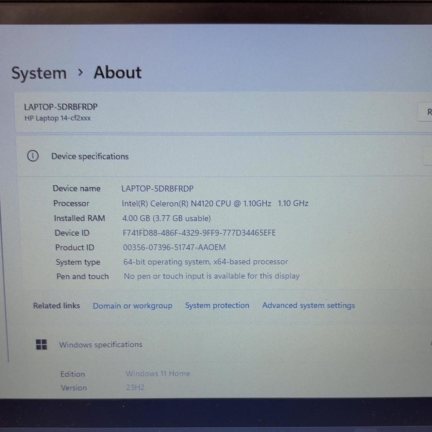Click the HP Laptop 14-cf2xxx model text
The image size is (432, 432).
58,118
